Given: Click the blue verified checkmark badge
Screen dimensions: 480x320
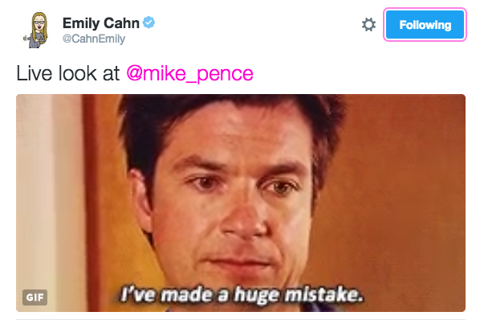Looking at the screenshot, I should click(149, 23).
